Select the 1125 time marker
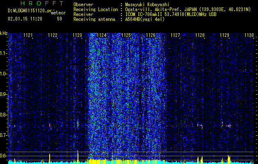The image size is (258, 164). (126, 35)
